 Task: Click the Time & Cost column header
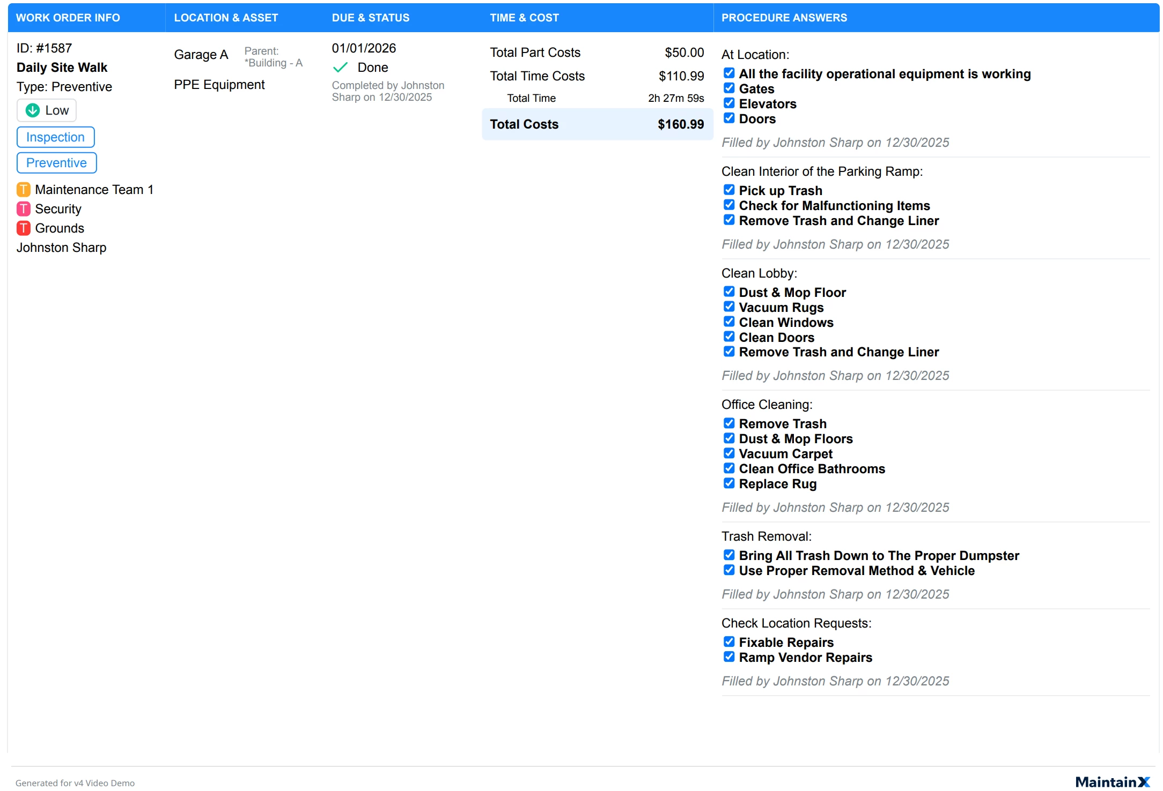point(524,18)
